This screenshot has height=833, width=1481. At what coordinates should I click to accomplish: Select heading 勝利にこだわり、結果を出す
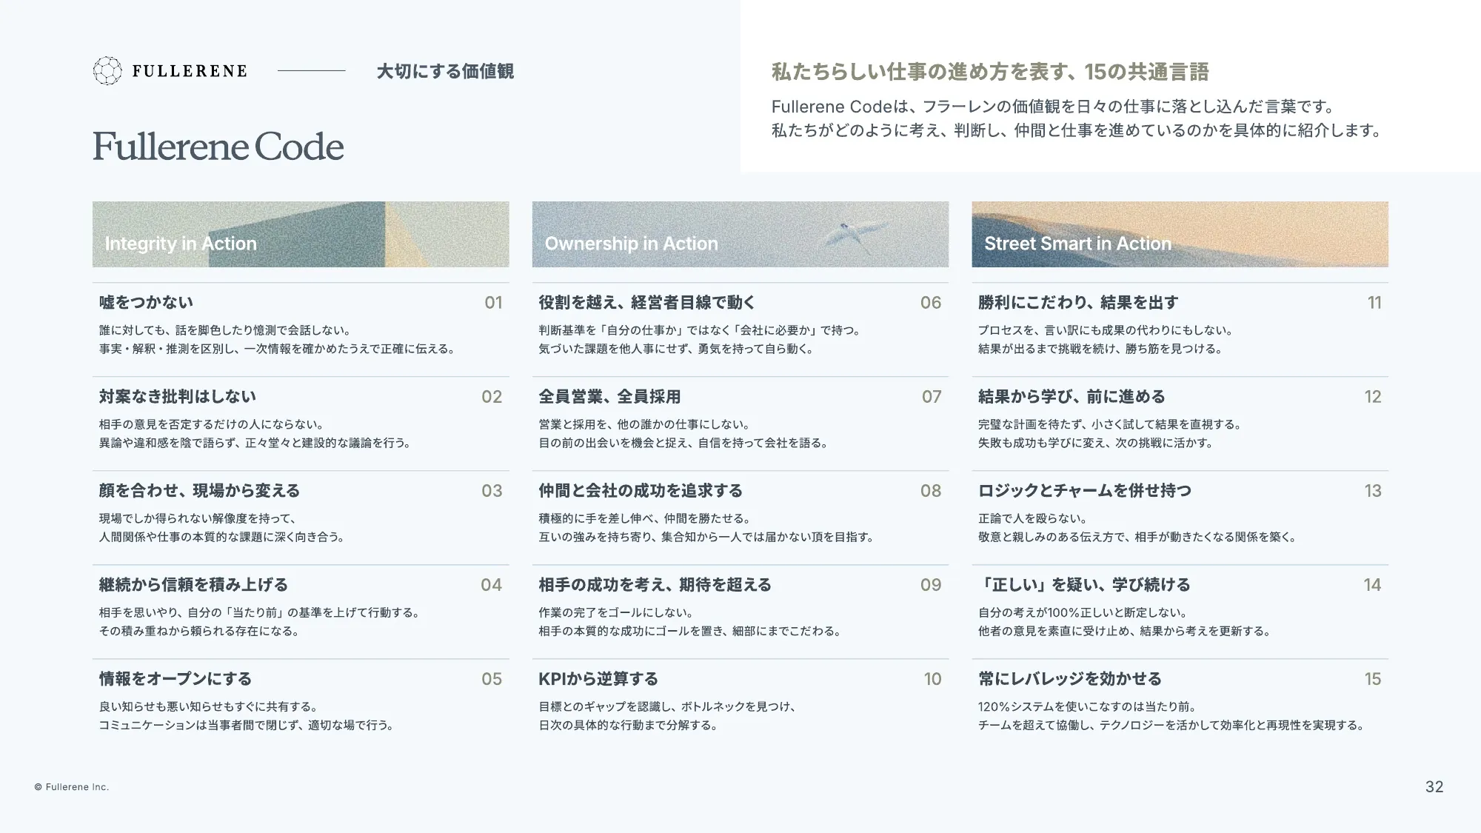coord(1078,302)
